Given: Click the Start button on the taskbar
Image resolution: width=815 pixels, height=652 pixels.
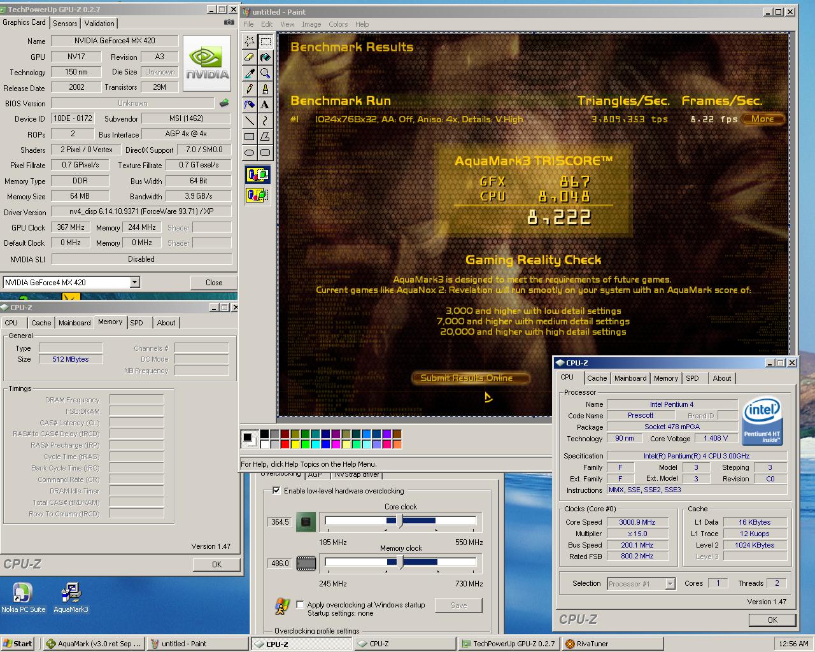Looking at the screenshot, I should (18, 644).
